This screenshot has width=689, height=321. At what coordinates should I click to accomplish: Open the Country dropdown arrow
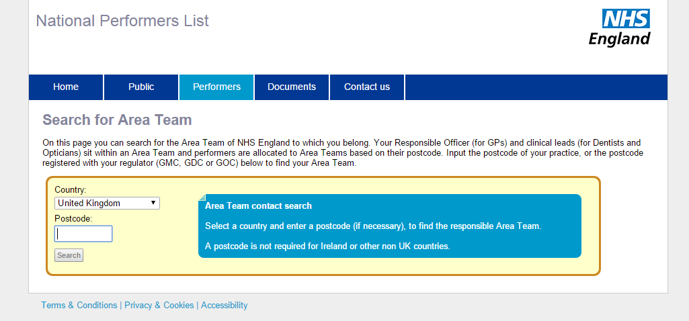pyautogui.click(x=153, y=203)
